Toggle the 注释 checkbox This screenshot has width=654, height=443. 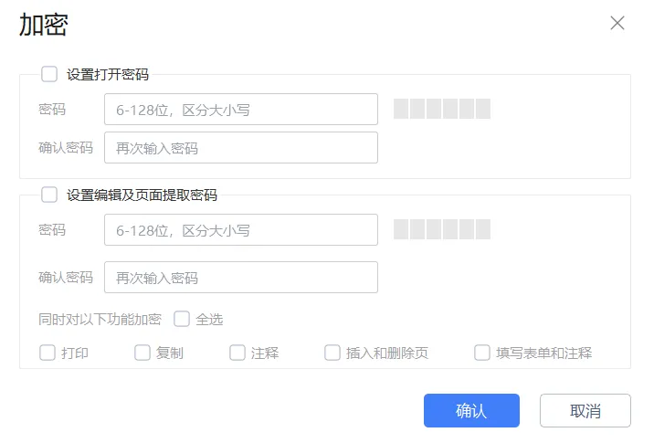tap(237, 353)
